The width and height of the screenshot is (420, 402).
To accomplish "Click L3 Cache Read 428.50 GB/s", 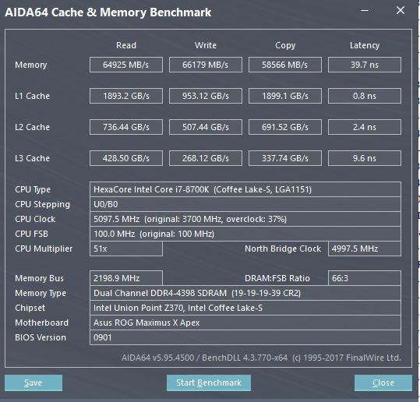I will coord(126,158).
